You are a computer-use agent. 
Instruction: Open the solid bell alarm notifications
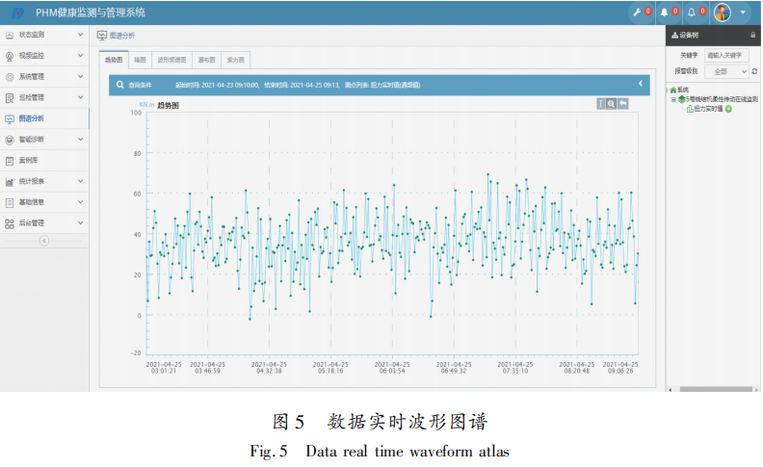click(x=665, y=12)
